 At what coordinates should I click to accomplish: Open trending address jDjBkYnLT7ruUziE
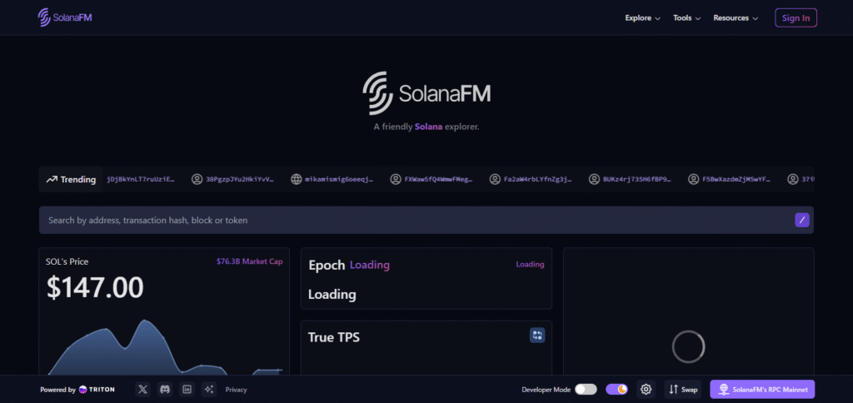141,179
